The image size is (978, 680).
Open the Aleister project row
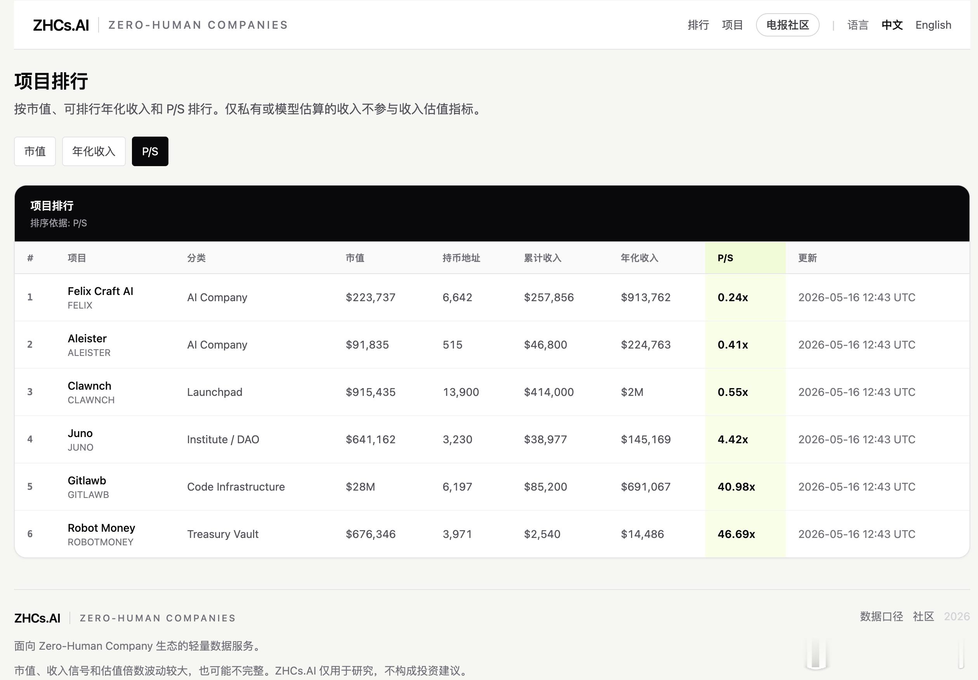click(x=492, y=345)
